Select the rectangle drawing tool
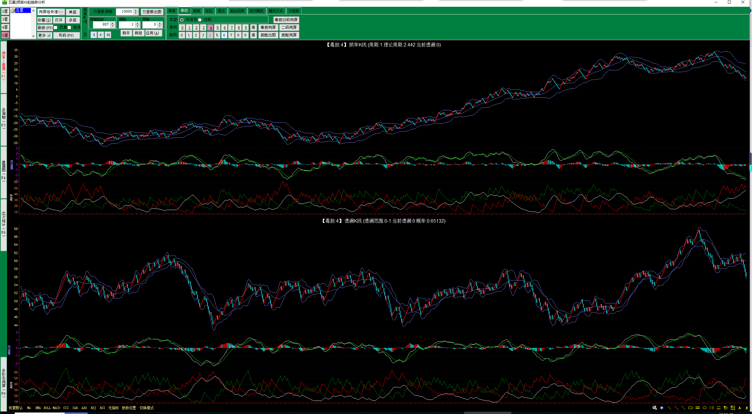Viewport: 752px width, 414px height. pos(691,408)
